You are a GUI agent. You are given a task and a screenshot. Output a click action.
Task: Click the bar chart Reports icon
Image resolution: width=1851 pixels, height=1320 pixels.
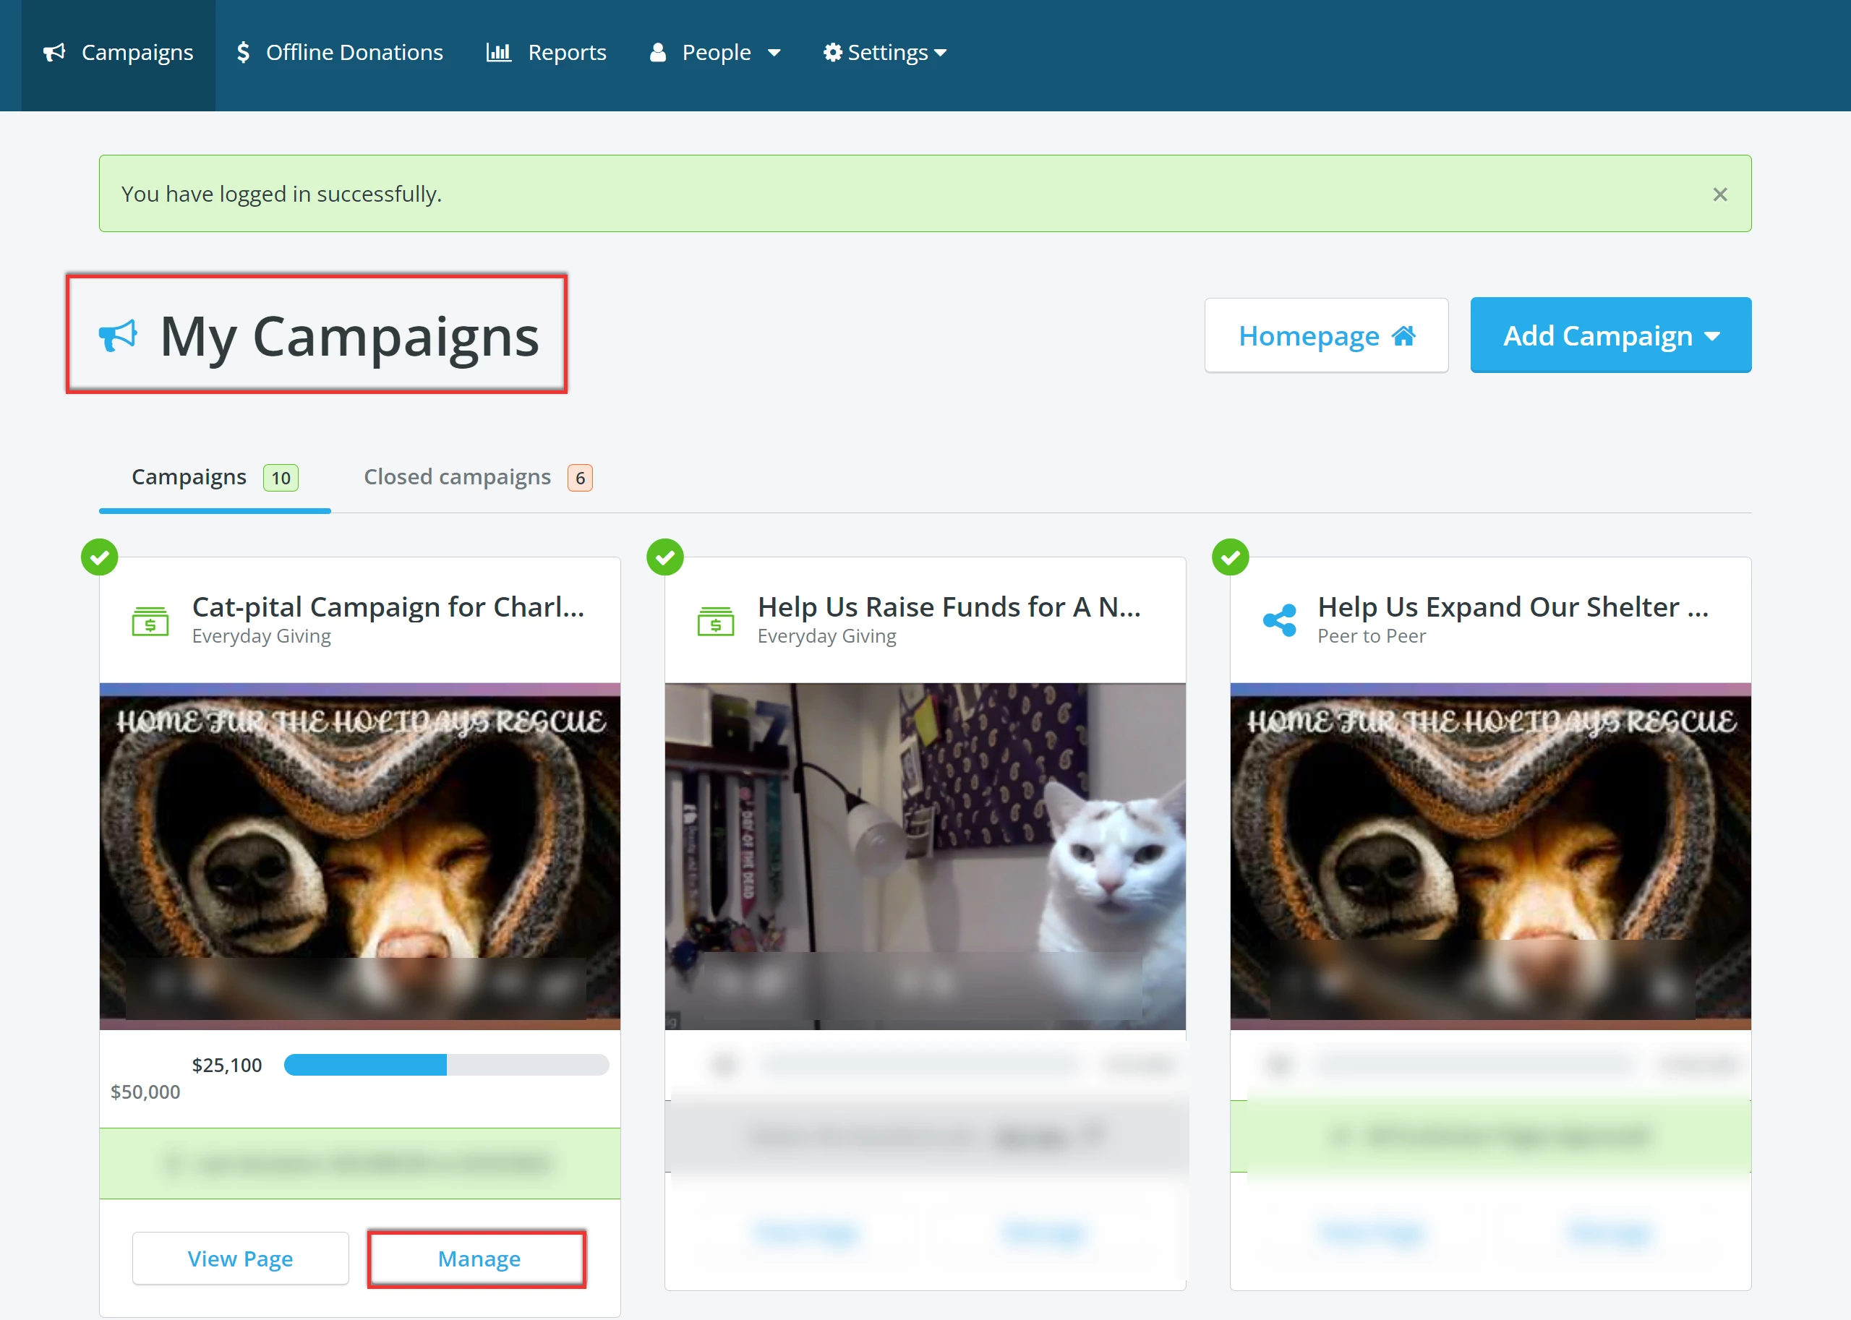pyautogui.click(x=498, y=53)
